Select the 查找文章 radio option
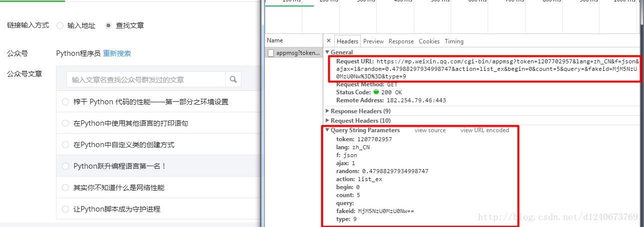Viewport: 644px width, 227px height. [x=108, y=25]
